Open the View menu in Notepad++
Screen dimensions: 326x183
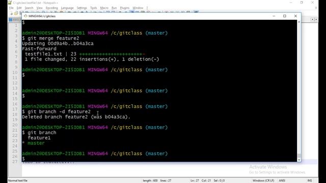coord(40,8)
